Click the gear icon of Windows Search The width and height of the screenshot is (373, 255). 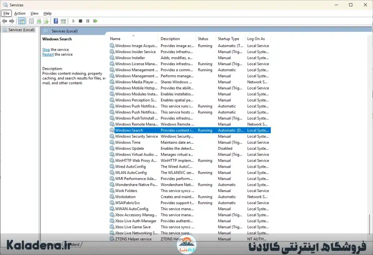coord(112,130)
